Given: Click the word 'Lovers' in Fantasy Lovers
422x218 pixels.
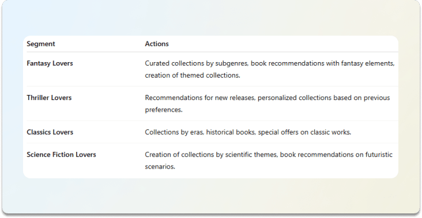Looking at the screenshot, I should point(62,63).
